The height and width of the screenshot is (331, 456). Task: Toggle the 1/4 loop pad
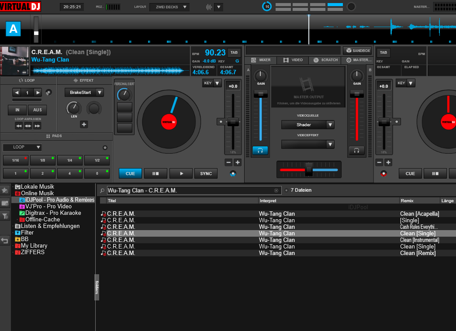70,160
